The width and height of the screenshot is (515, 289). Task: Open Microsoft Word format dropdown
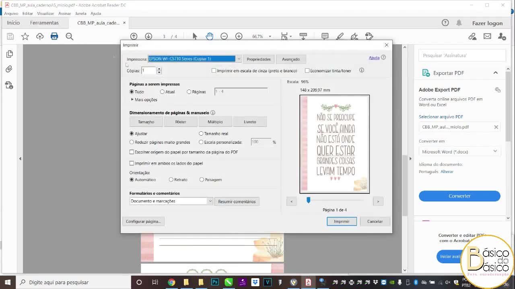pos(459,152)
